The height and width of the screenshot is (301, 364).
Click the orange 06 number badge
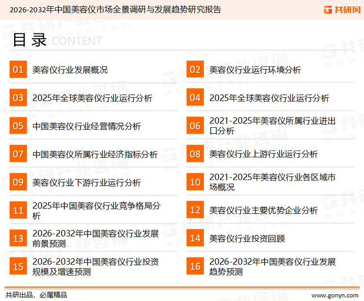click(x=195, y=126)
